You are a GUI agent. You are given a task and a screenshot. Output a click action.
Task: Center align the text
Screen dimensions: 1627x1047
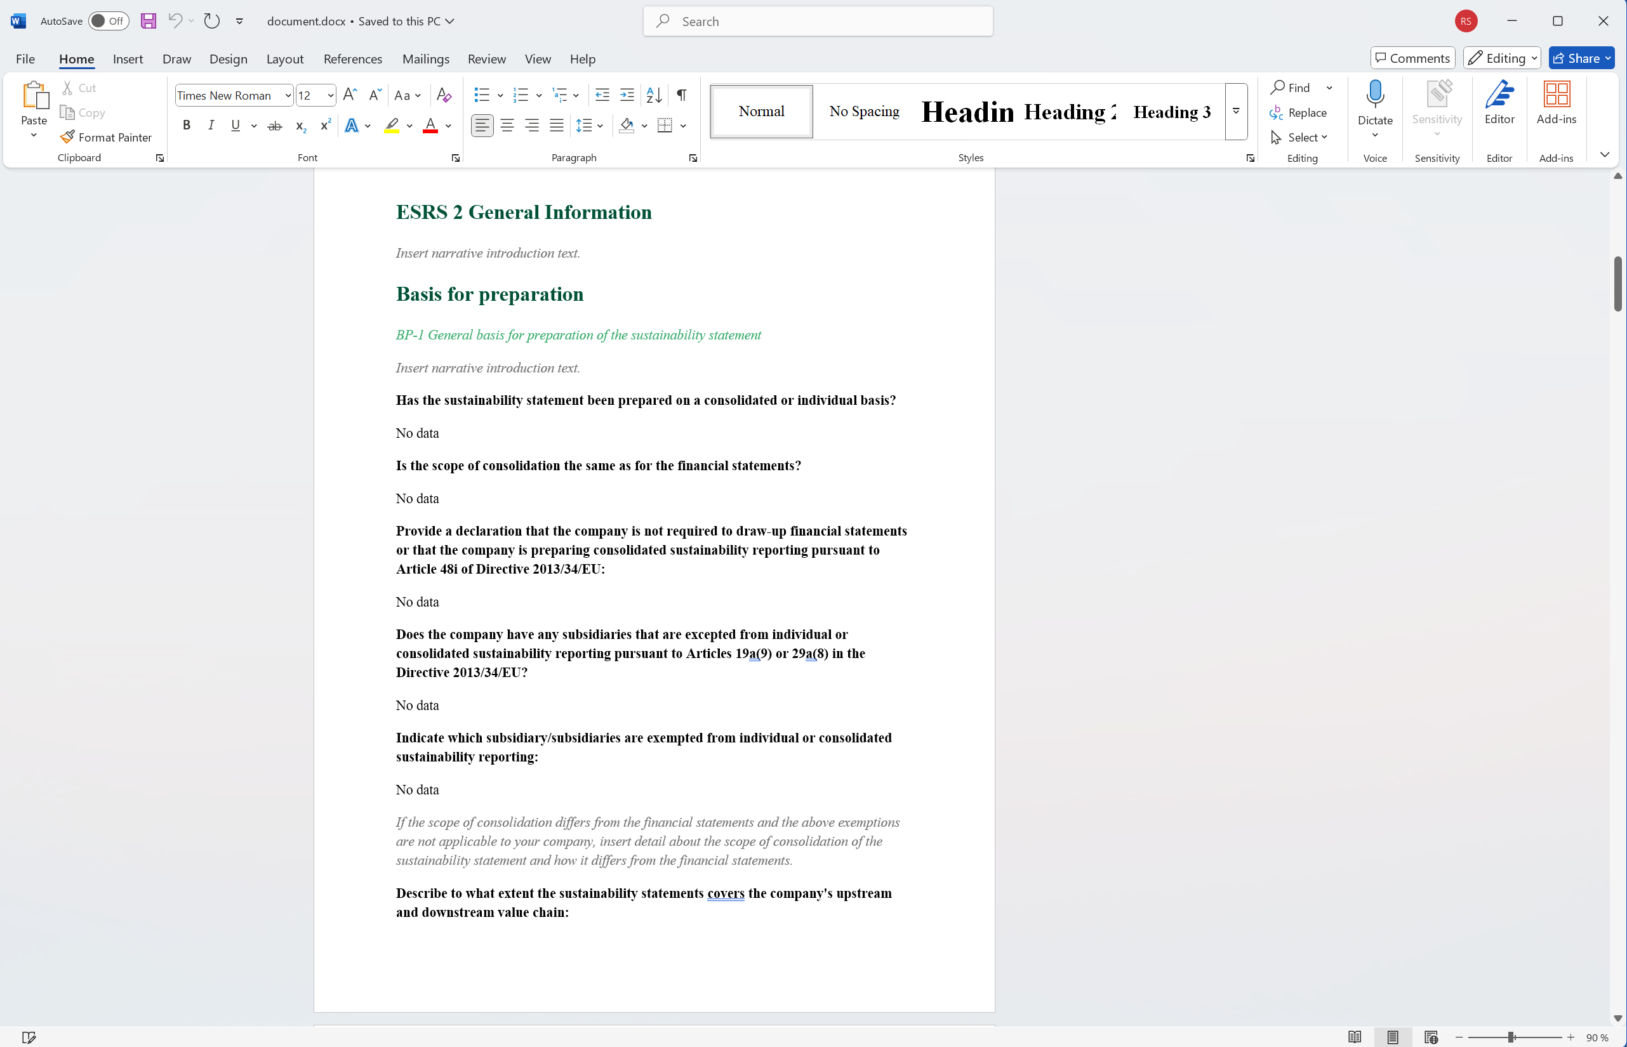[x=507, y=126]
